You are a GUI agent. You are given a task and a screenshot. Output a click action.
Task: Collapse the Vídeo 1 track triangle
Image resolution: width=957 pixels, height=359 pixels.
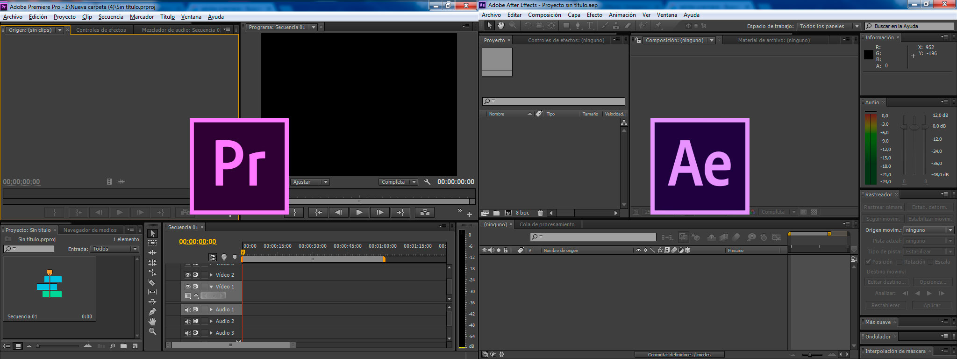[211, 287]
